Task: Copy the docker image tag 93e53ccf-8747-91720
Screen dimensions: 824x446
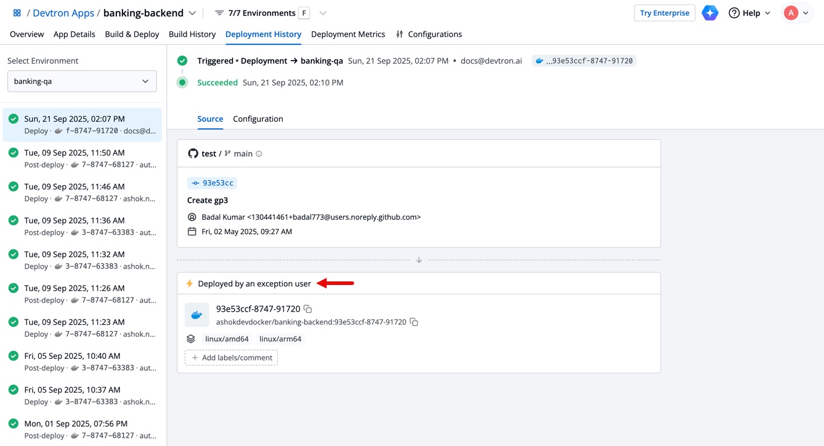Action: [x=307, y=309]
